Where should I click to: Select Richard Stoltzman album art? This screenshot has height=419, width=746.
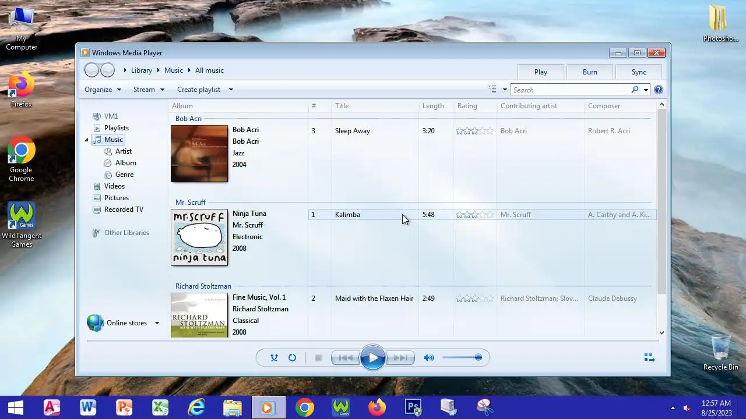(199, 315)
